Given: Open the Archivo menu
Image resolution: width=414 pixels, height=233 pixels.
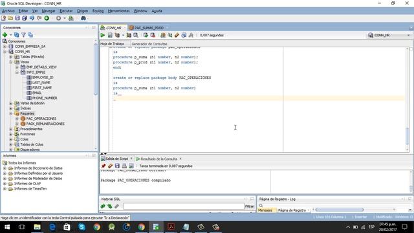Looking at the screenshot, I should 8,11.
